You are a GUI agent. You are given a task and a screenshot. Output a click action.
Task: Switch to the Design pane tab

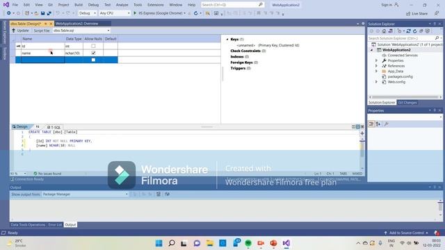click(20, 126)
